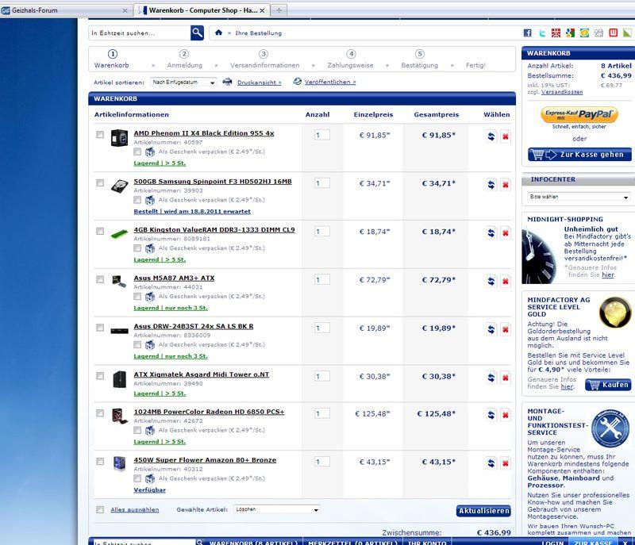Delete the 450W Super Flower Amazon item

click(506, 463)
